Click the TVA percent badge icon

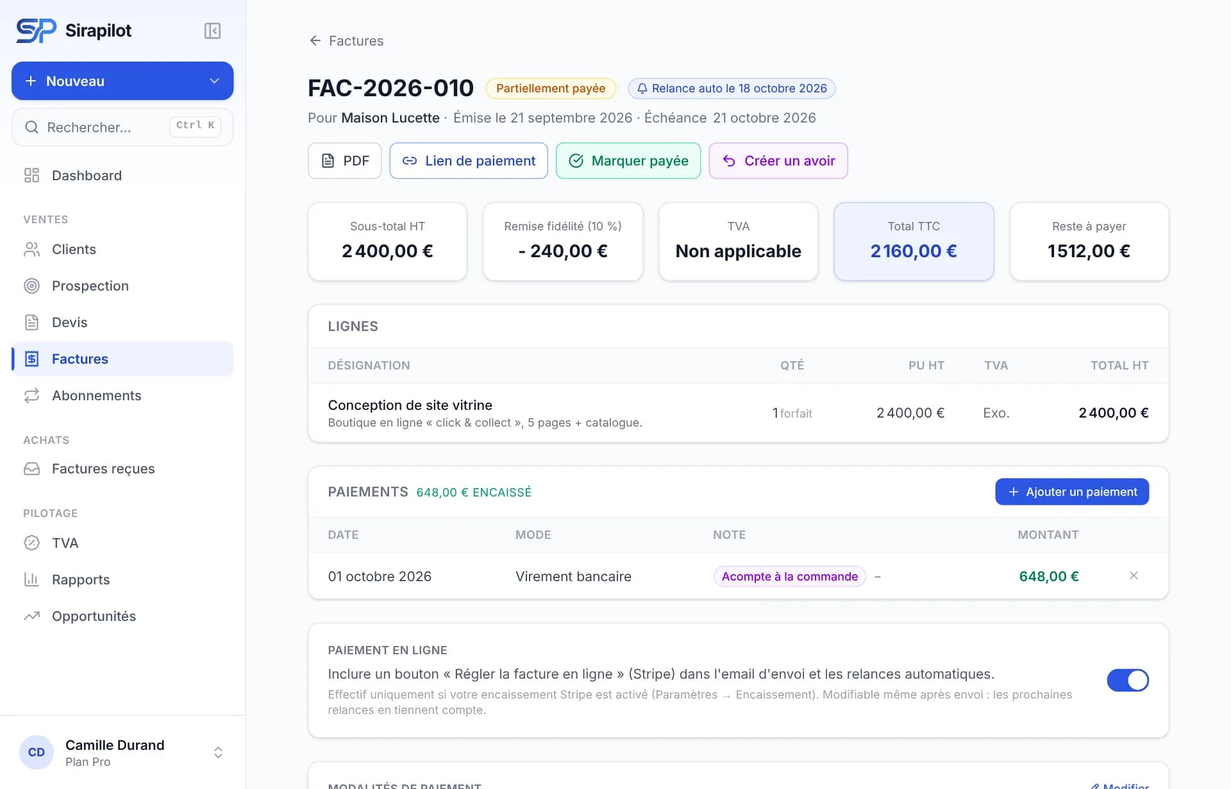pos(31,543)
